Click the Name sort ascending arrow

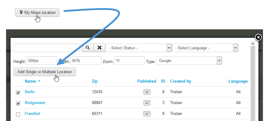tap(39, 81)
